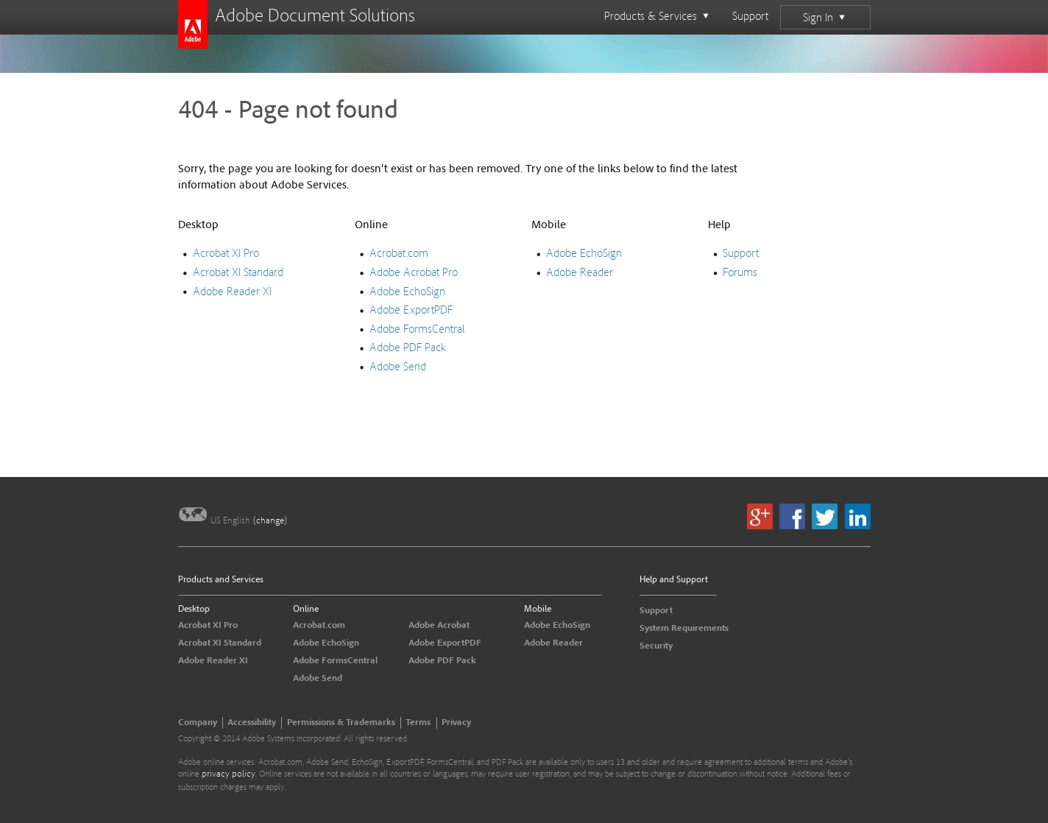Open Support in the top navigation
Viewport: 1048px width, 823px height.
[x=750, y=16]
